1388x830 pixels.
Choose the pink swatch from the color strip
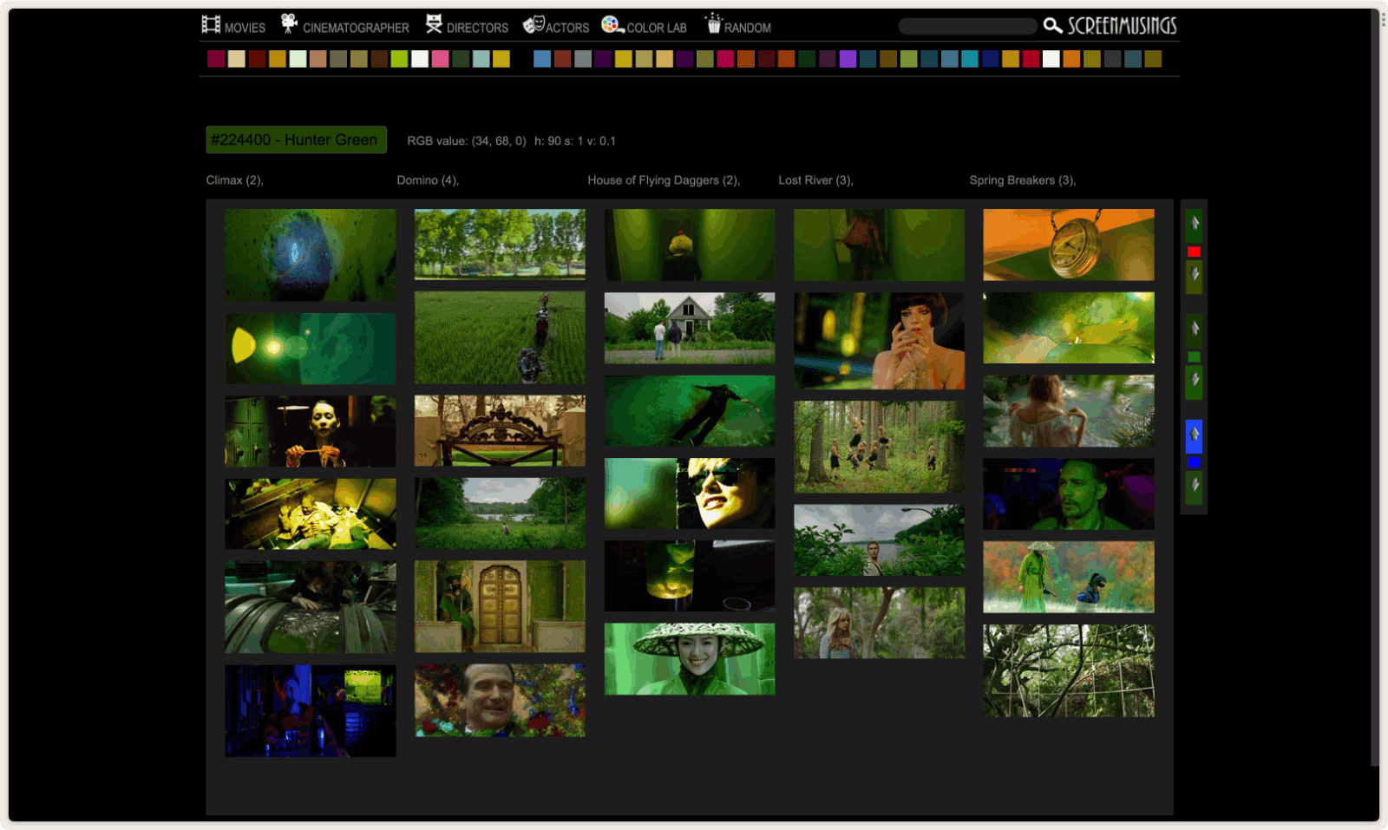pyautogui.click(x=442, y=60)
